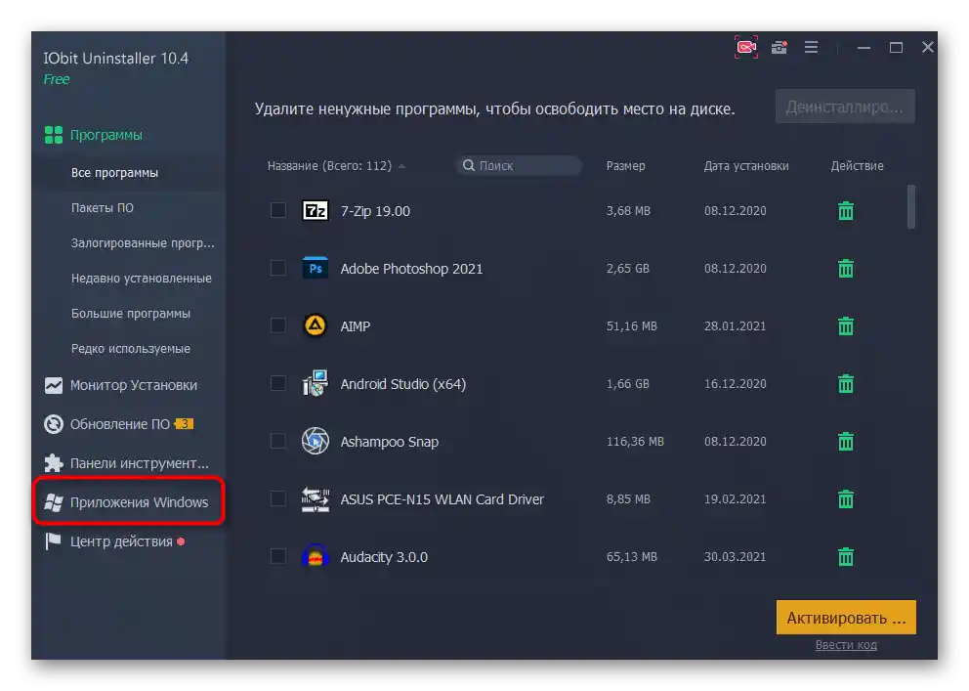This screenshot has height=691, width=969.
Task: Click the Android Studio (x64) name text
Action: click(402, 384)
